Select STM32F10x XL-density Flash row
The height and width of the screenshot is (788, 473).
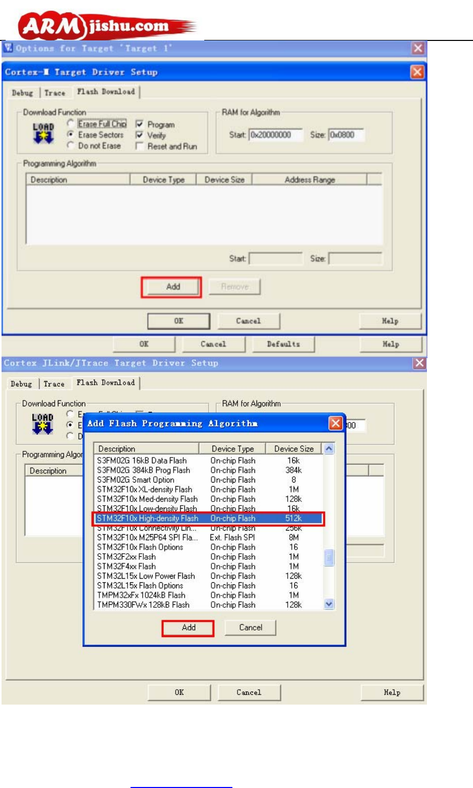coord(209,489)
